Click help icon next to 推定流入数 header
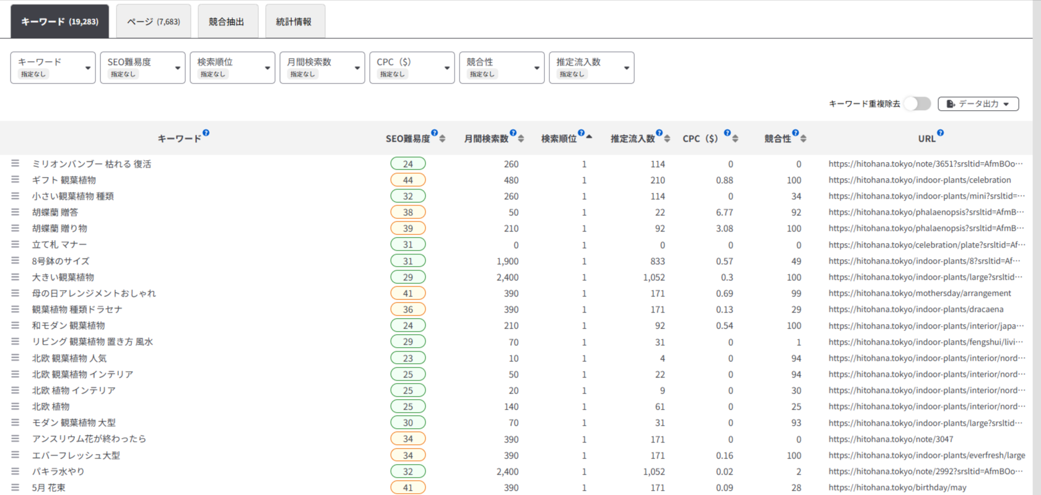The height and width of the screenshot is (495, 1041). (x=660, y=133)
